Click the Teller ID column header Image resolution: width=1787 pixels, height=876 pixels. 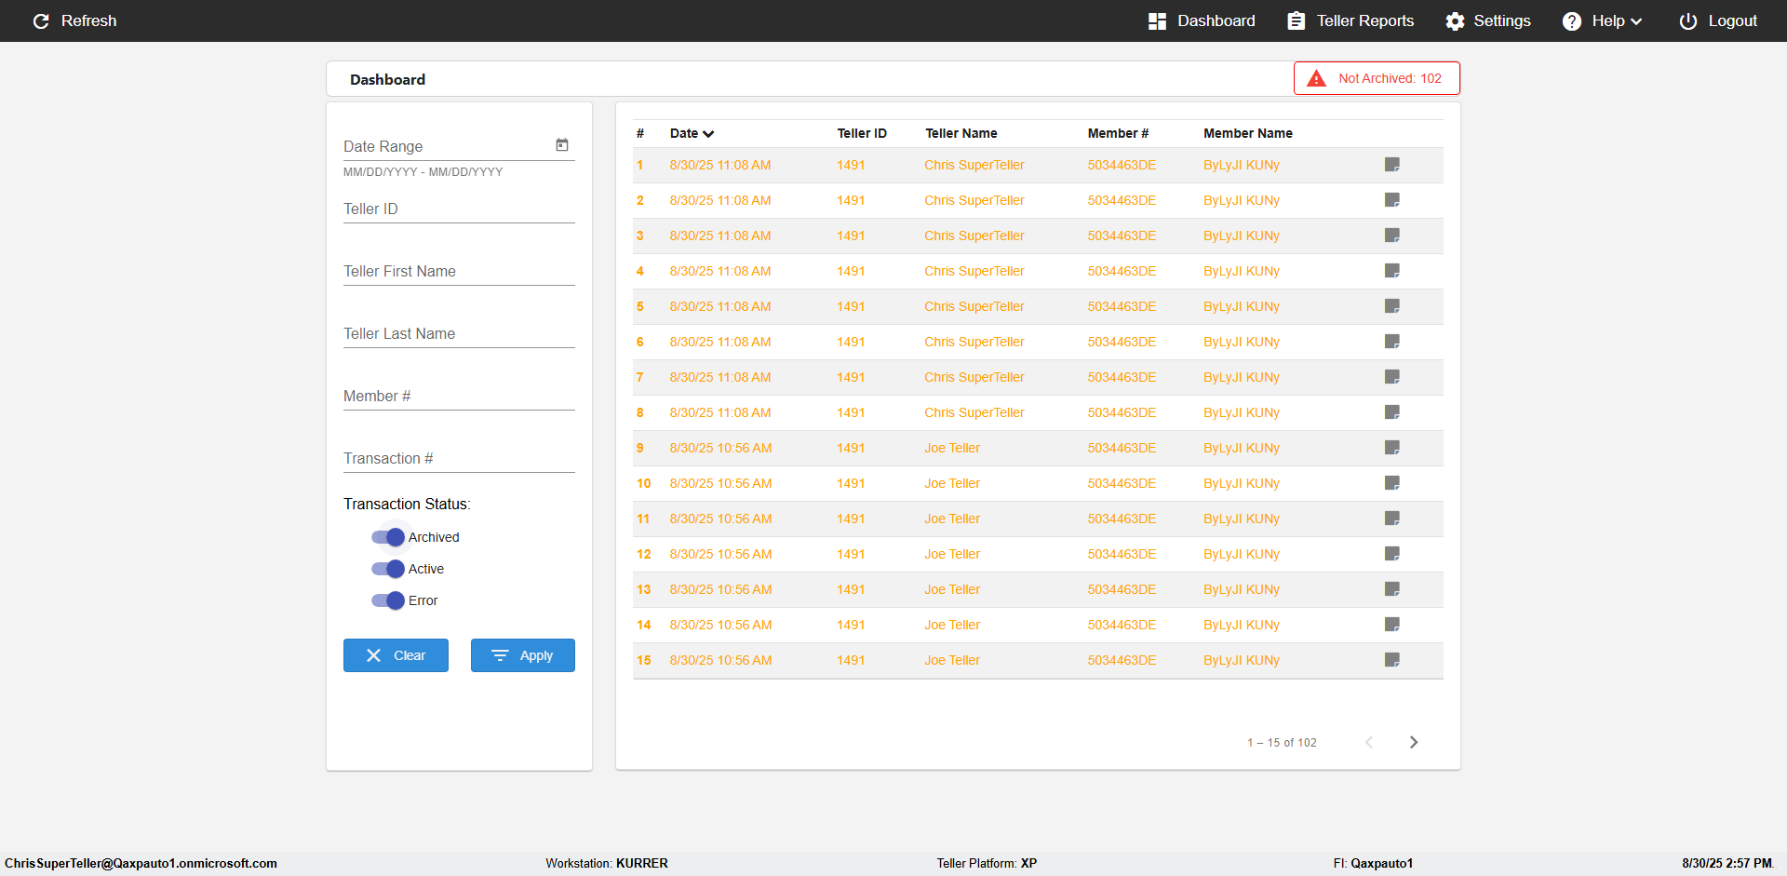tap(862, 133)
